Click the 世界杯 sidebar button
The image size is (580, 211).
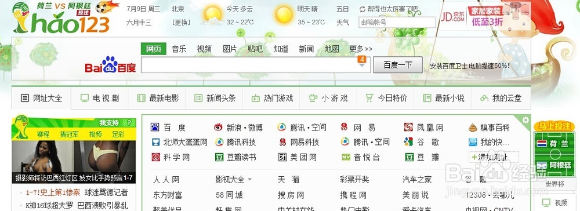click(555, 184)
